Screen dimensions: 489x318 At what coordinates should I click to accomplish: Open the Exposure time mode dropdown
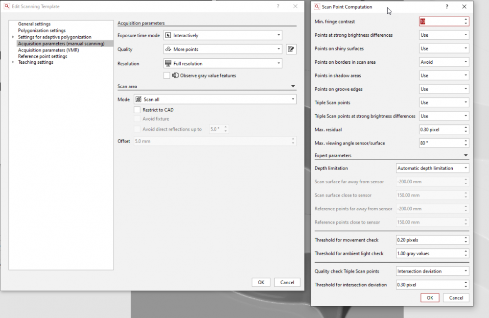click(223, 35)
